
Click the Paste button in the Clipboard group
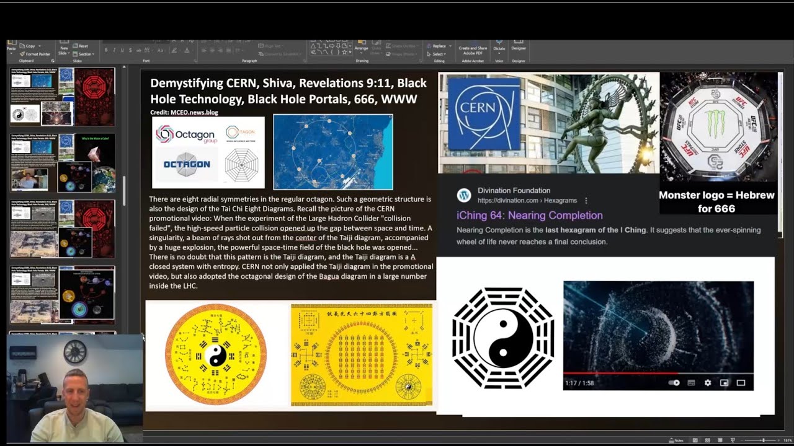point(11,48)
